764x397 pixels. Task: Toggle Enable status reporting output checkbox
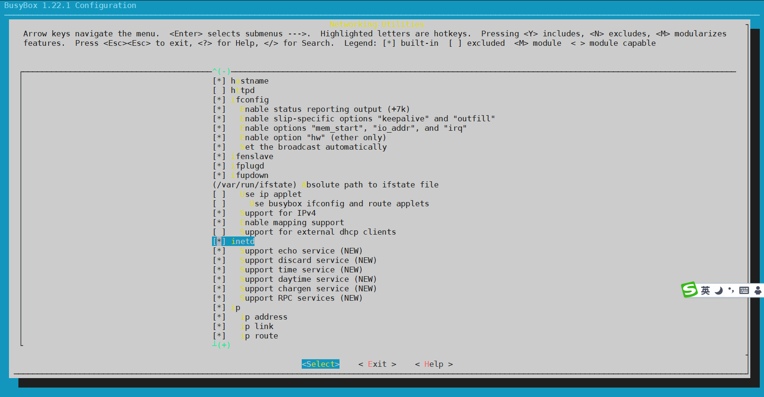219,110
